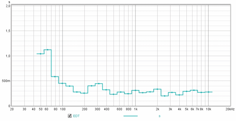Image resolution: width=236 pixels, height=121 pixels.
Task: Click the 2,0 vertical axis label
Action: tap(8, 6)
